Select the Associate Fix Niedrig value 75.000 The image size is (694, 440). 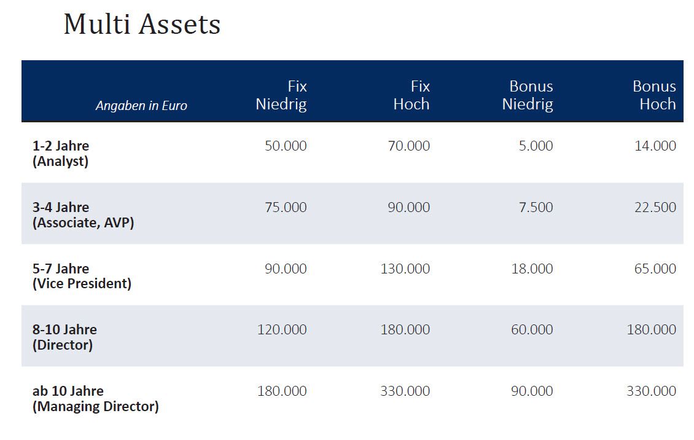tap(286, 208)
